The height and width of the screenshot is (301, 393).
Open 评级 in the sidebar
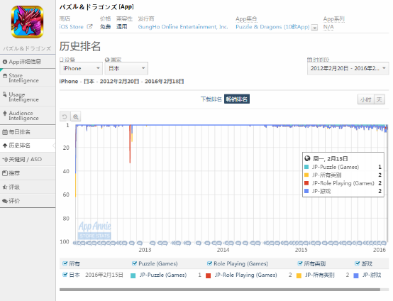(x=28, y=187)
